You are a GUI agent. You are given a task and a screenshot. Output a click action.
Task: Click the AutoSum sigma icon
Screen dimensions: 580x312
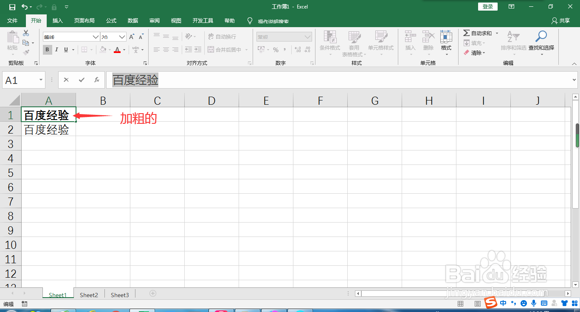pos(466,33)
